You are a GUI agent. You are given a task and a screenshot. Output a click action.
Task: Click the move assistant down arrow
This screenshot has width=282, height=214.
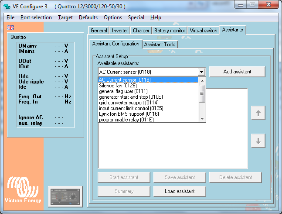pyautogui.click(x=258, y=141)
